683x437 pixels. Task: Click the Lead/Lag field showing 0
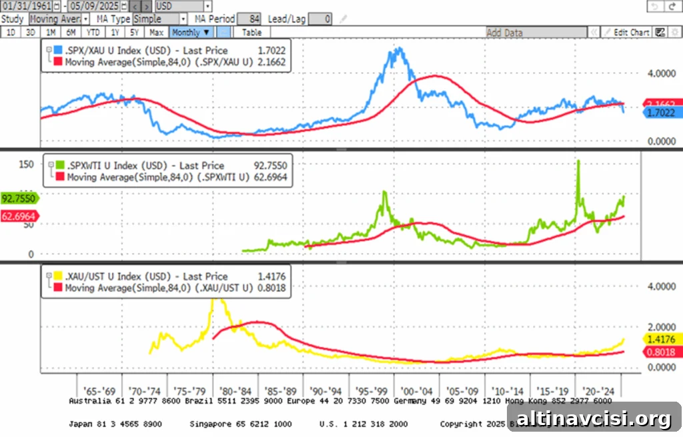click(320, 19)
